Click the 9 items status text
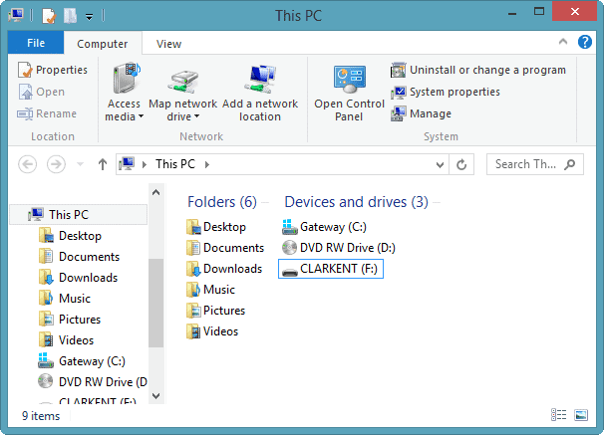The image size is (604, 435). pyautogui.click(x=41, y=416)
